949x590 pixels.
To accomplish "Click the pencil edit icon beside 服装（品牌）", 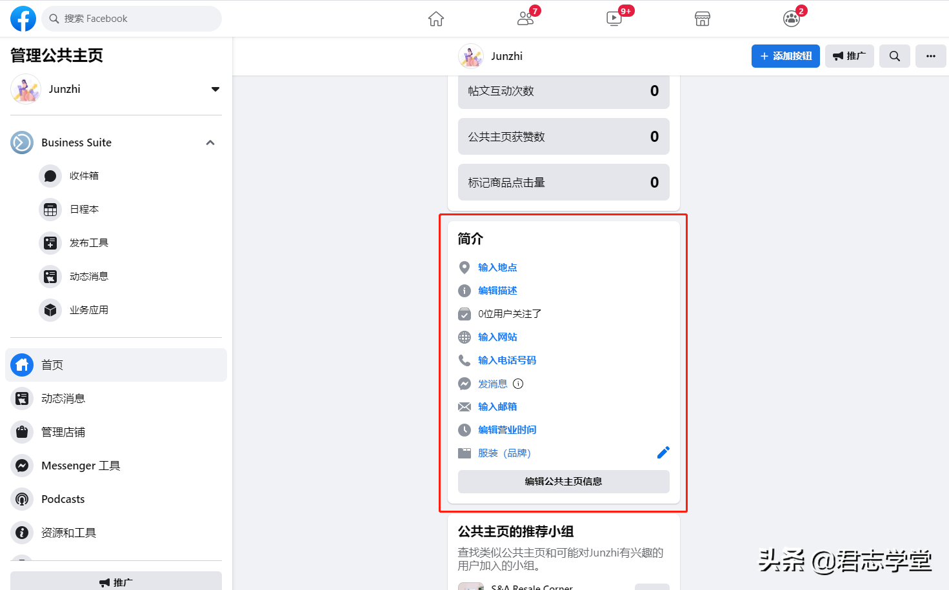I will tap(663, 453).
